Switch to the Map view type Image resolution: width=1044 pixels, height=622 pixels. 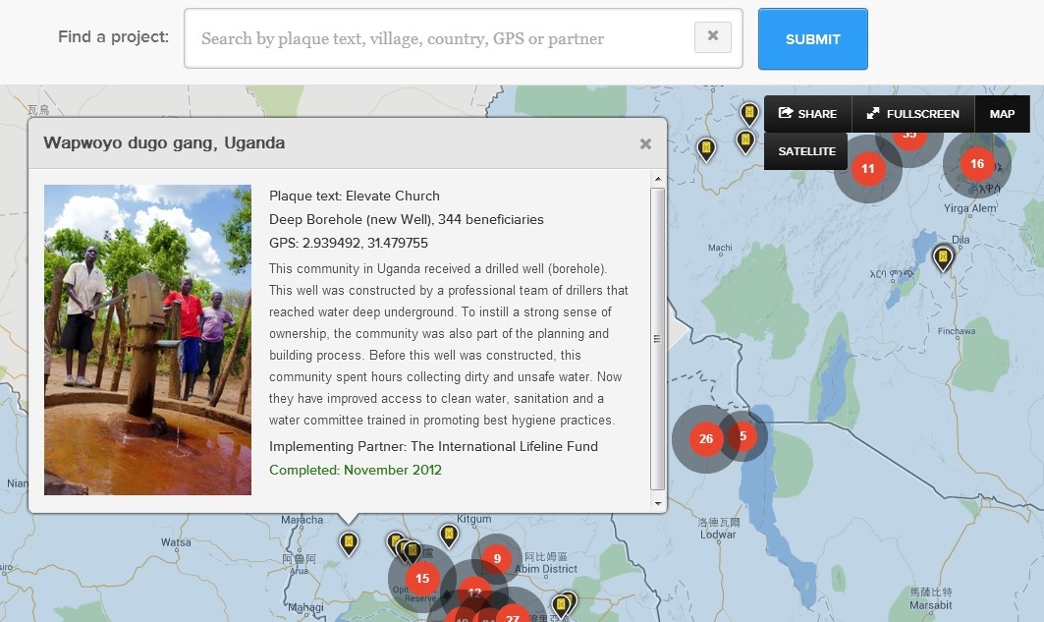[1002, 114]
